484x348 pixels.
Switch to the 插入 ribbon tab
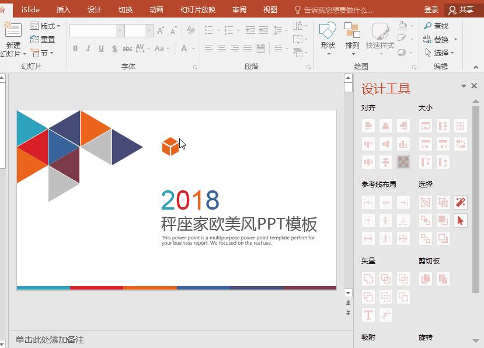63,9
